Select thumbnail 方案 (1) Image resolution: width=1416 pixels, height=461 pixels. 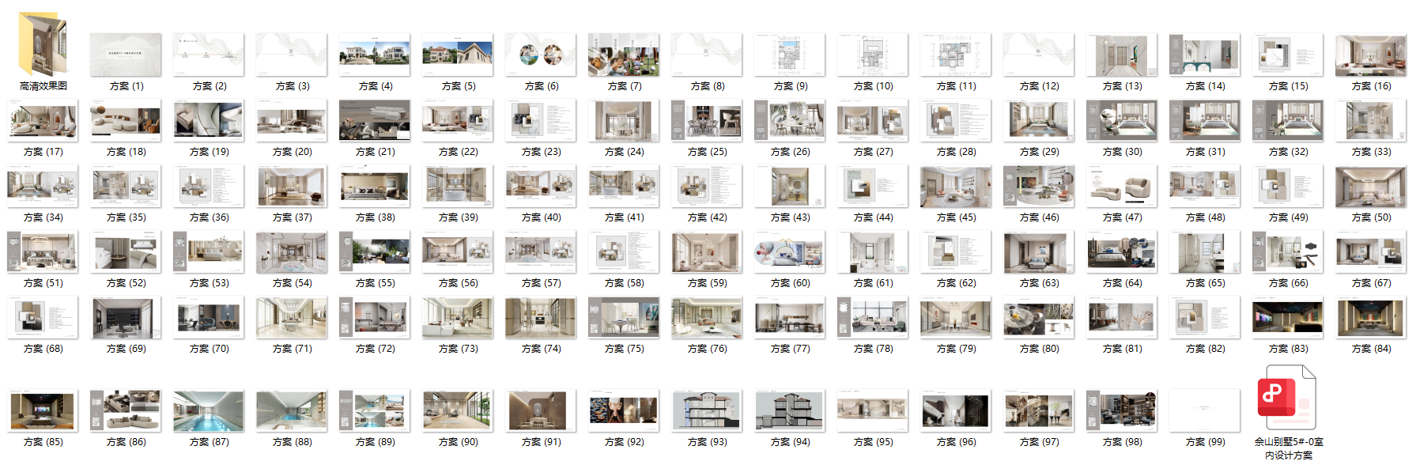tap(126, 55)
